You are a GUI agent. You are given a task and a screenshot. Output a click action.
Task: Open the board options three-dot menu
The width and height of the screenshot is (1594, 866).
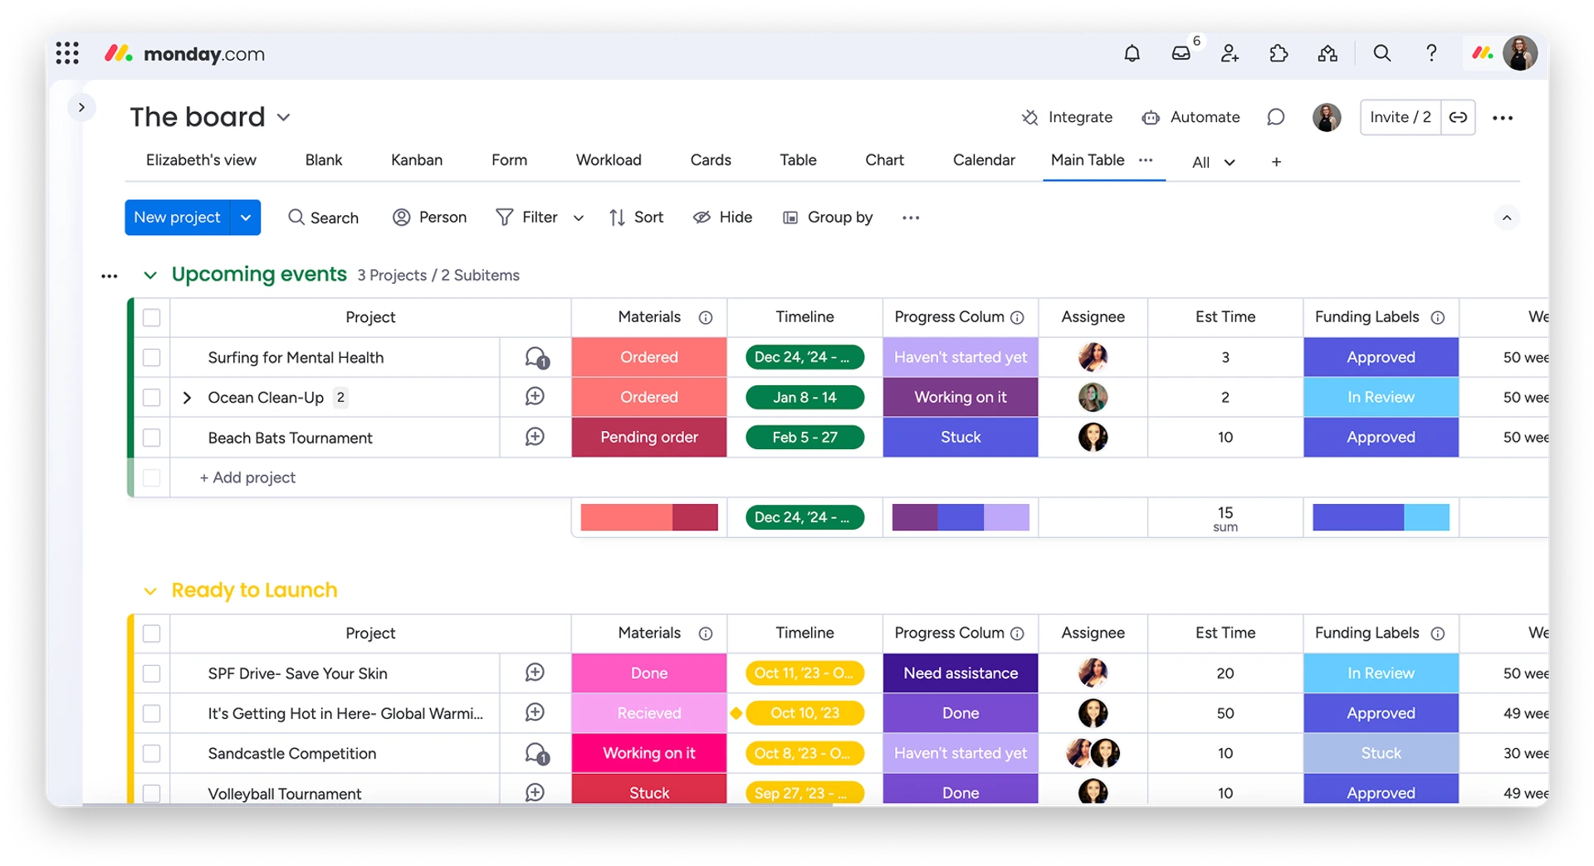(1503, 118)
